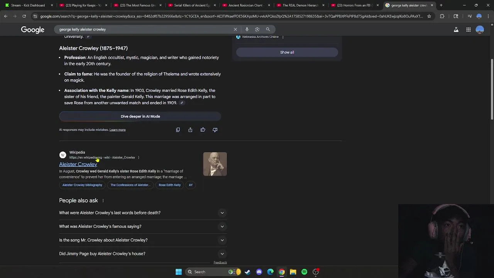Image resolution: width=494 pixels, height=278 pixels.
Task: Open the Google apps grid
Action: click(468, 30)
